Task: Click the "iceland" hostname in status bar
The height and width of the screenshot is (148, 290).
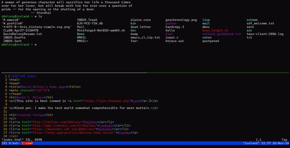Action: point(251,143)
